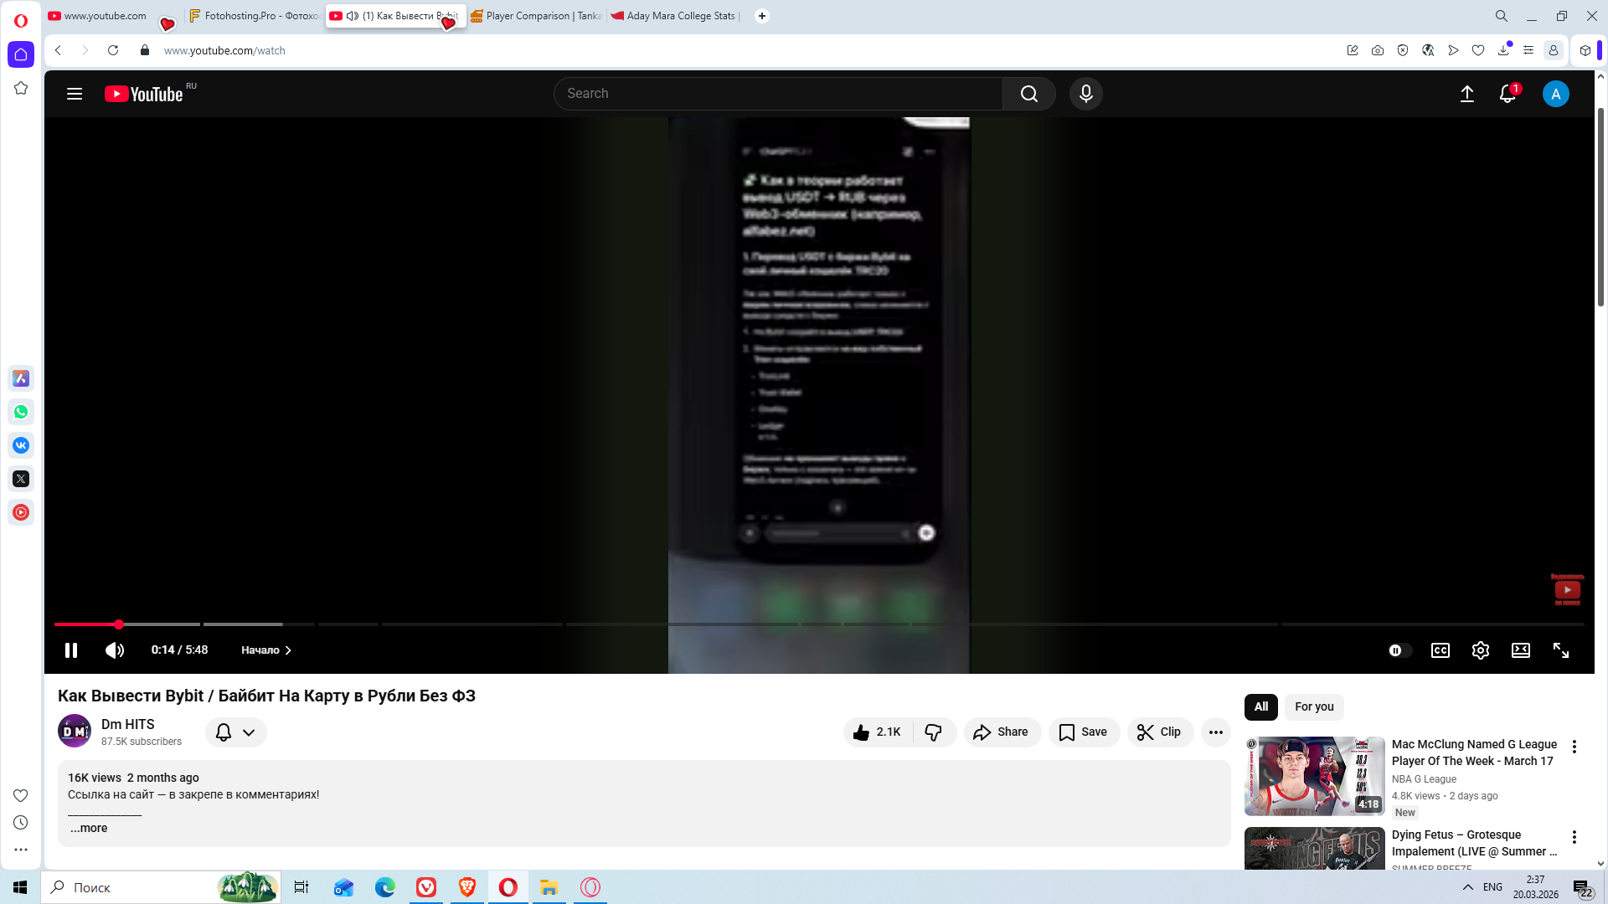
Task: Click the Share button
Action: point(1002,732)
